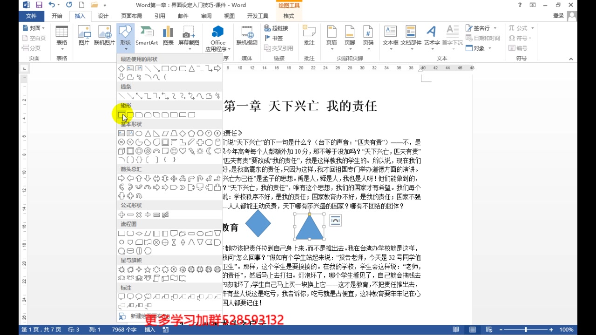The image size is (596, 335).
Task: Switch to the 设计 ribbon tab
Action: pos(102,15)
